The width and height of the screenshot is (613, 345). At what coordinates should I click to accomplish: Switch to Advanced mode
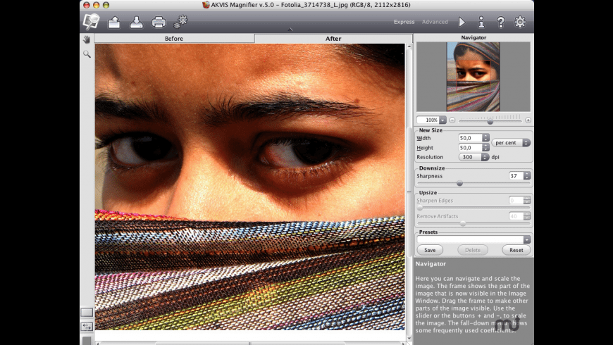(435, 22)
